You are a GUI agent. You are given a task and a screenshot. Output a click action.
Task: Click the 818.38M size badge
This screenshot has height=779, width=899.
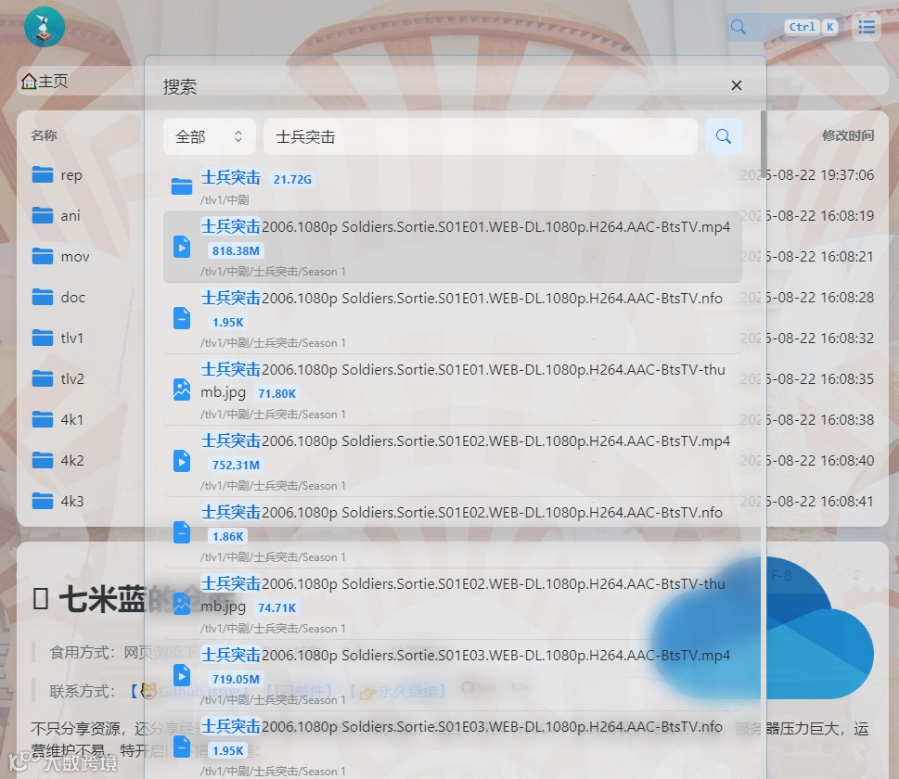[236, 250]
